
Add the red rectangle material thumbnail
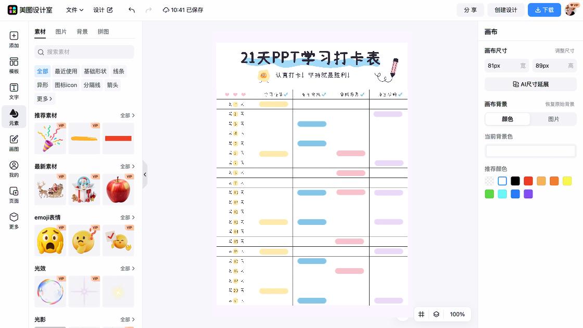[x=118, y=138]
